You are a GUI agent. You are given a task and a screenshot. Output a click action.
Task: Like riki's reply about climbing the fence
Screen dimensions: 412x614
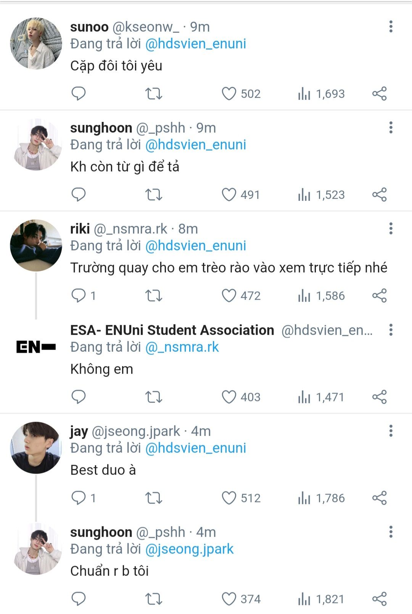pyautogui.click(x=229, y=296)
